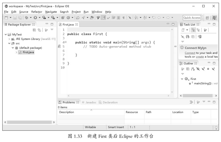Toggle Skip All Breakpoints toolbar button
Viewport: 221px width, 142px height.
click(x=130, y=18)
